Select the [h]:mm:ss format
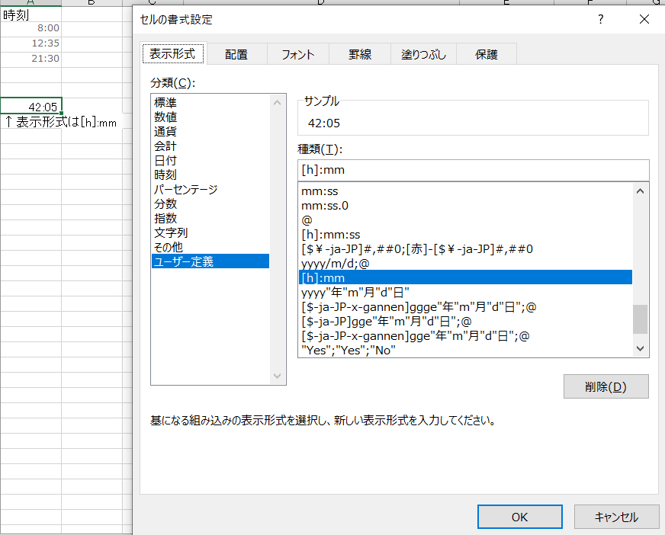 [x=465, y=235]
